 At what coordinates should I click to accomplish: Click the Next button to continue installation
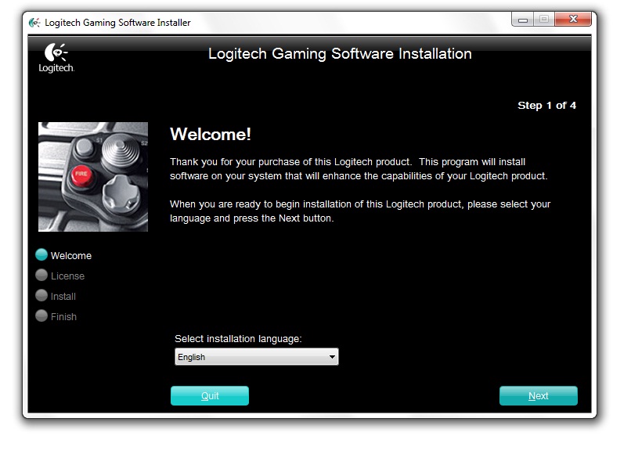(538, 396)
